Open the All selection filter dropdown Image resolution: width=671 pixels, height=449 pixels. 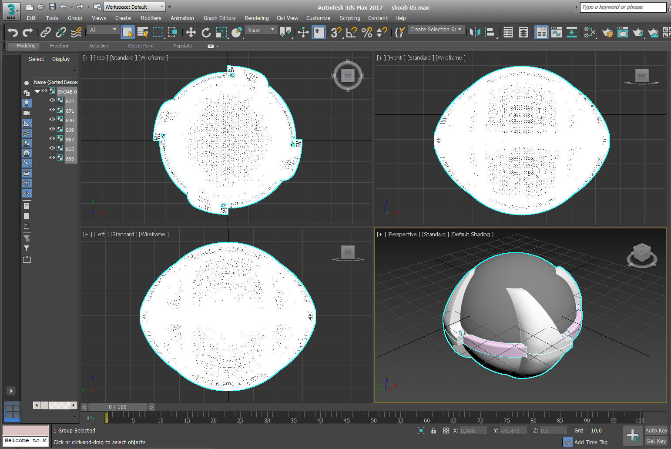pos(103,30)
